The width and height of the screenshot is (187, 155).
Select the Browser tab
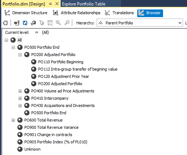[150, 13]
